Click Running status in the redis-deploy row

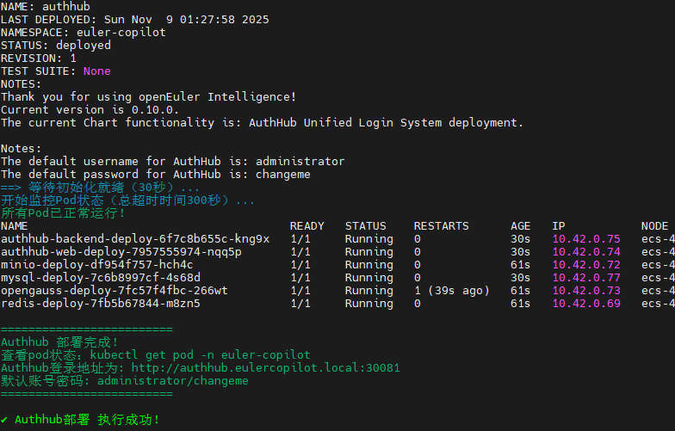(368, 304)
